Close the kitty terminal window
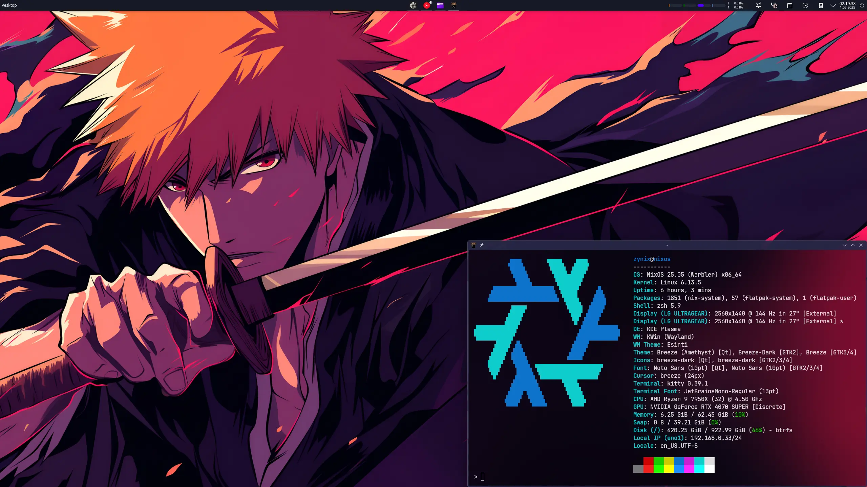 [x=861, y=245]
